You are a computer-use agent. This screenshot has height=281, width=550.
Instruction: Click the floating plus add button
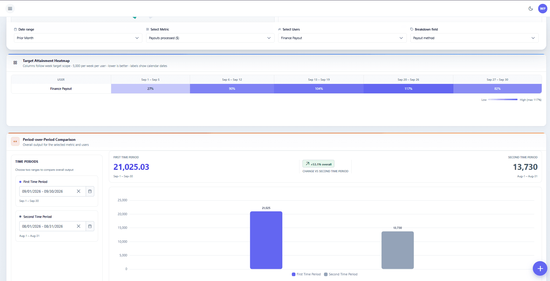(x=540, y=269)
